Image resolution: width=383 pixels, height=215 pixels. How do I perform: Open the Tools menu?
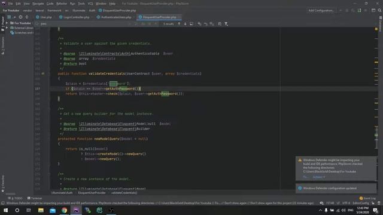click(81, 4)
